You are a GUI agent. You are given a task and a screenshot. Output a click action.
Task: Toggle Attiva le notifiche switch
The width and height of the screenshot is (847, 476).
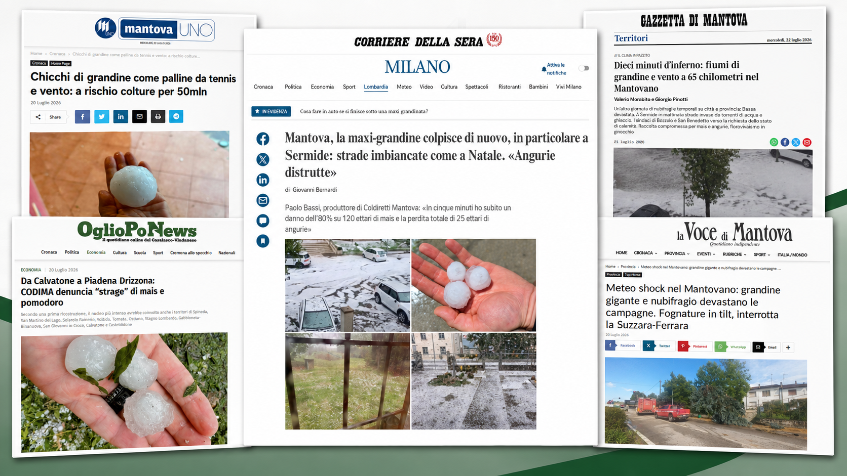pos(584,68)
